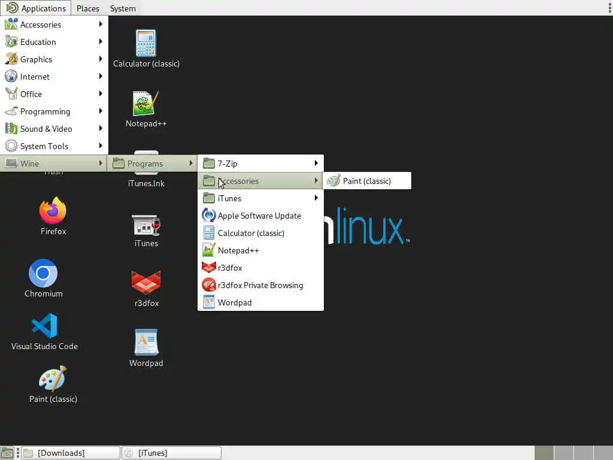Select Paint (classic) in Accessories submenu
The width and height of the screenshot is (613, 460).
[x=367, y=181]
